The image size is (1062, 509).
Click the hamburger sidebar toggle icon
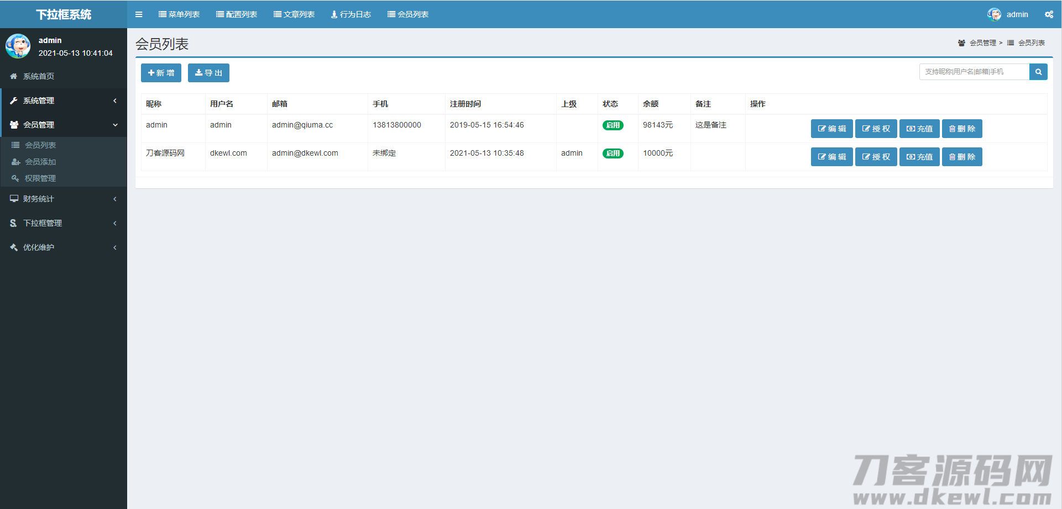[x=139, y=14]
